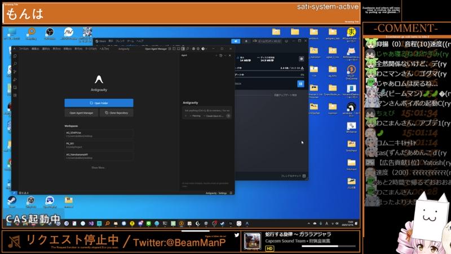451x254 pixels.
Task: Open the Steam menu in the Steam window
Action: pyautogui.click(x=103, y=41)
